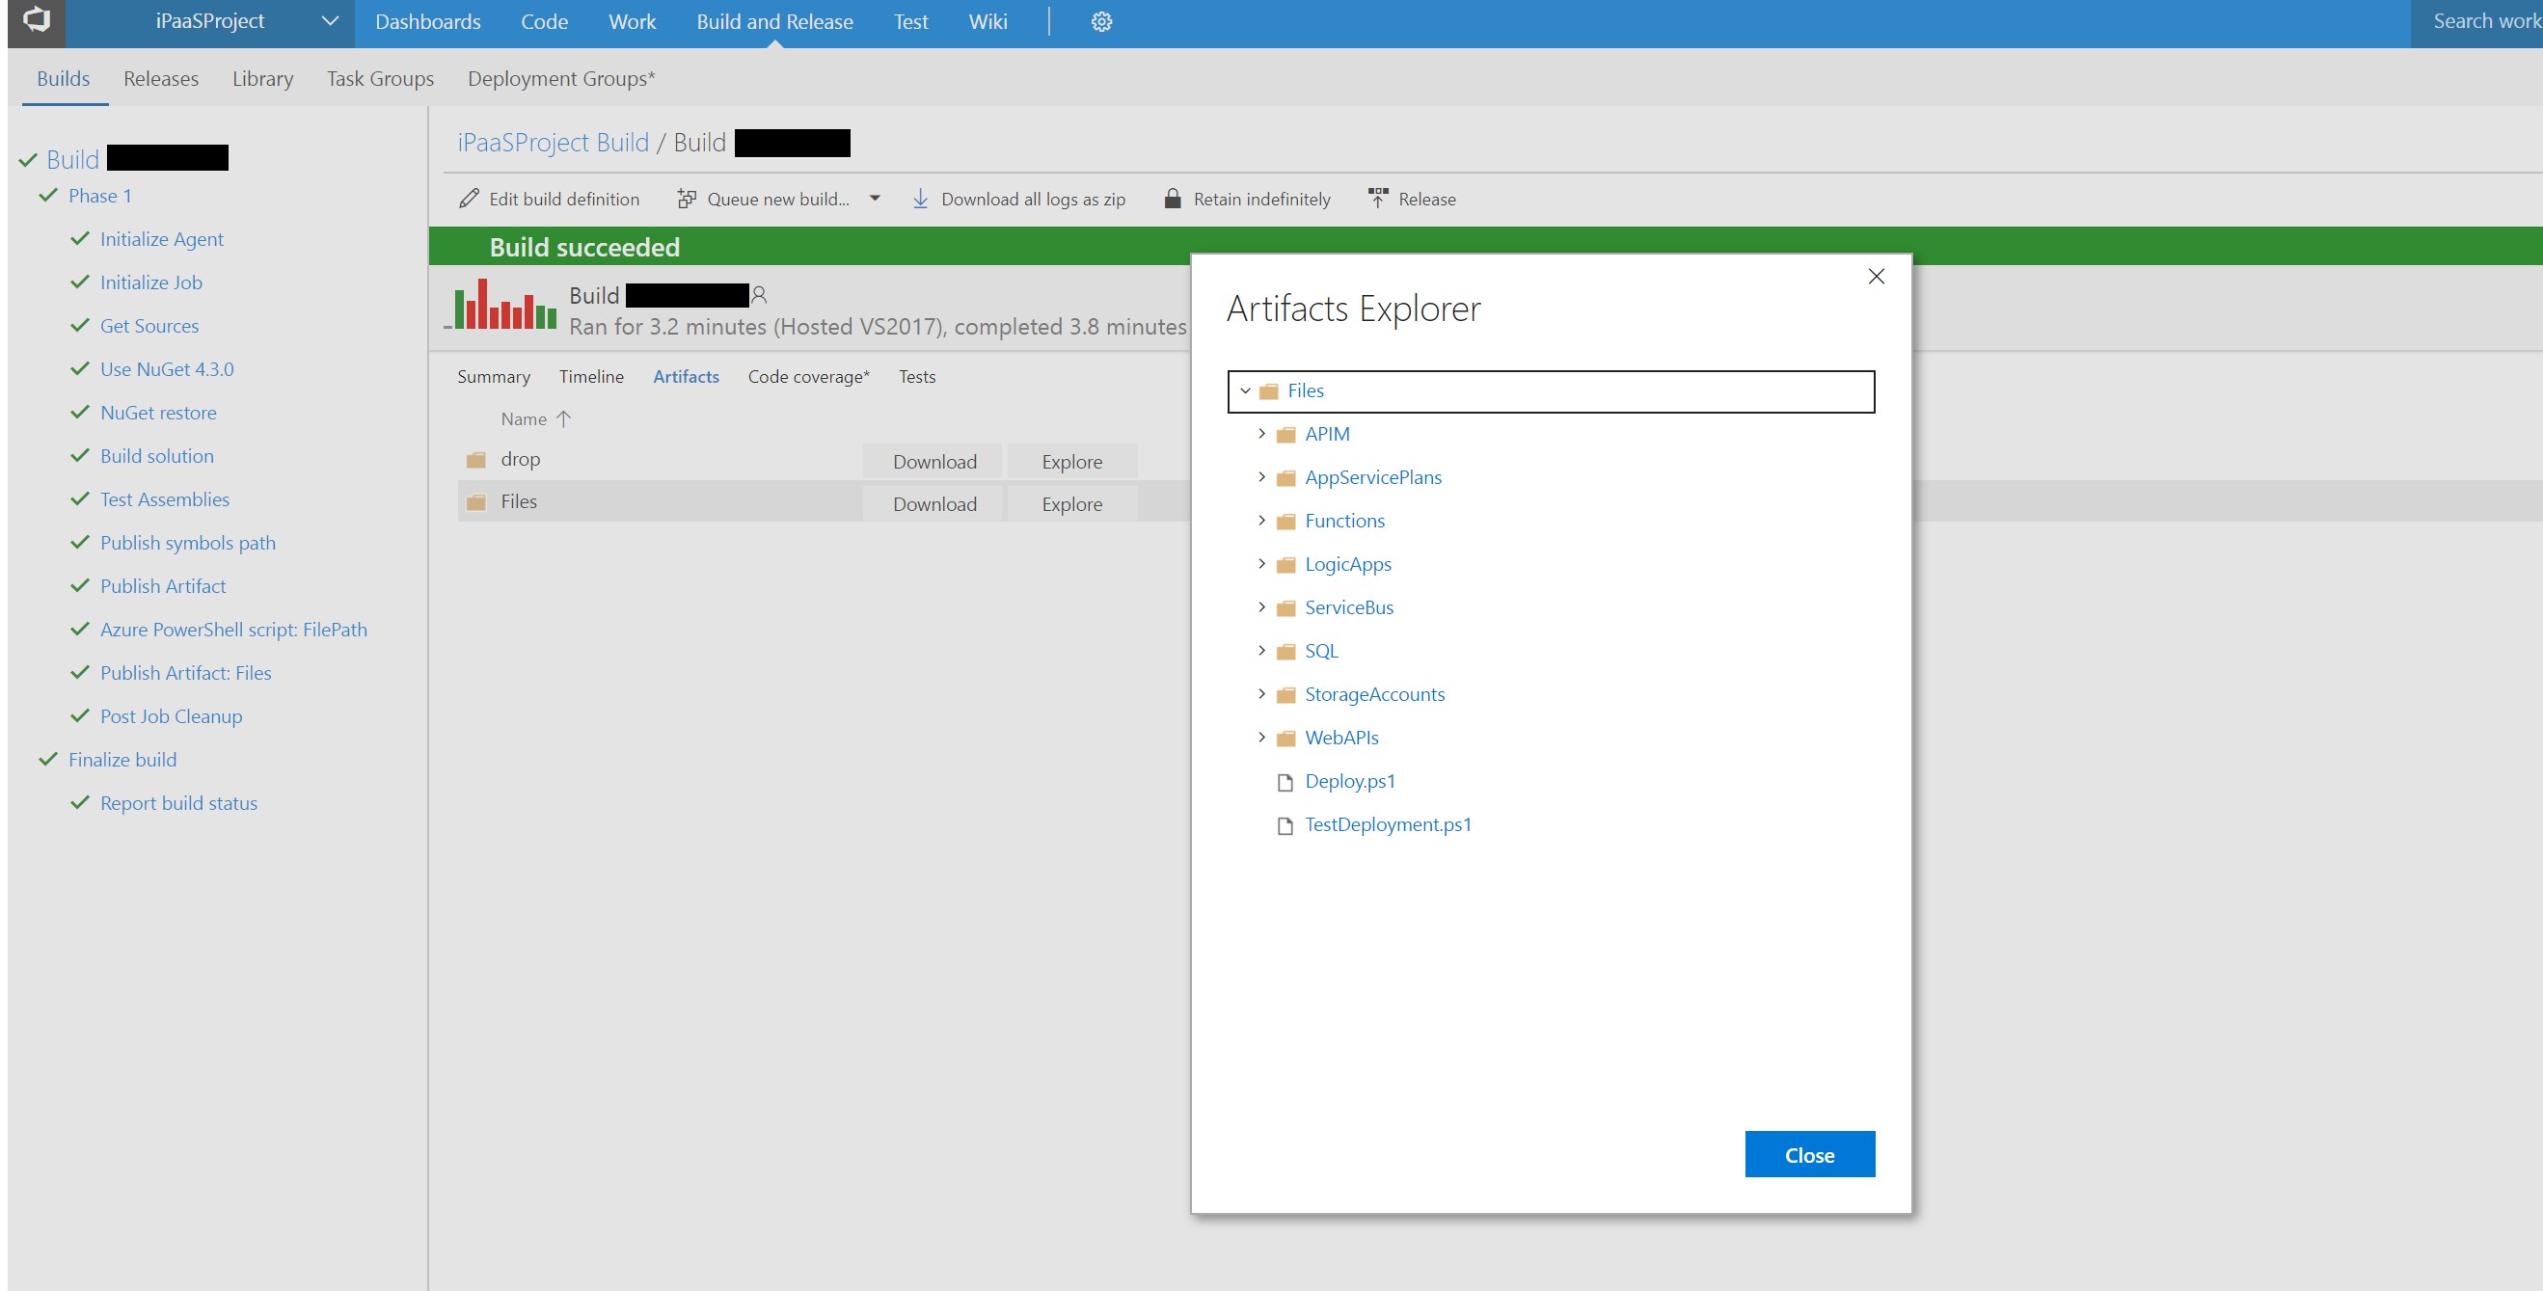Click the APIM folder icon

point(1285,435)
